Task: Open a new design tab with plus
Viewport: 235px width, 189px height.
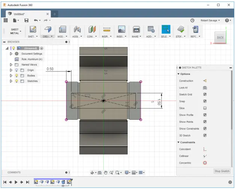Action: (55, 14)
